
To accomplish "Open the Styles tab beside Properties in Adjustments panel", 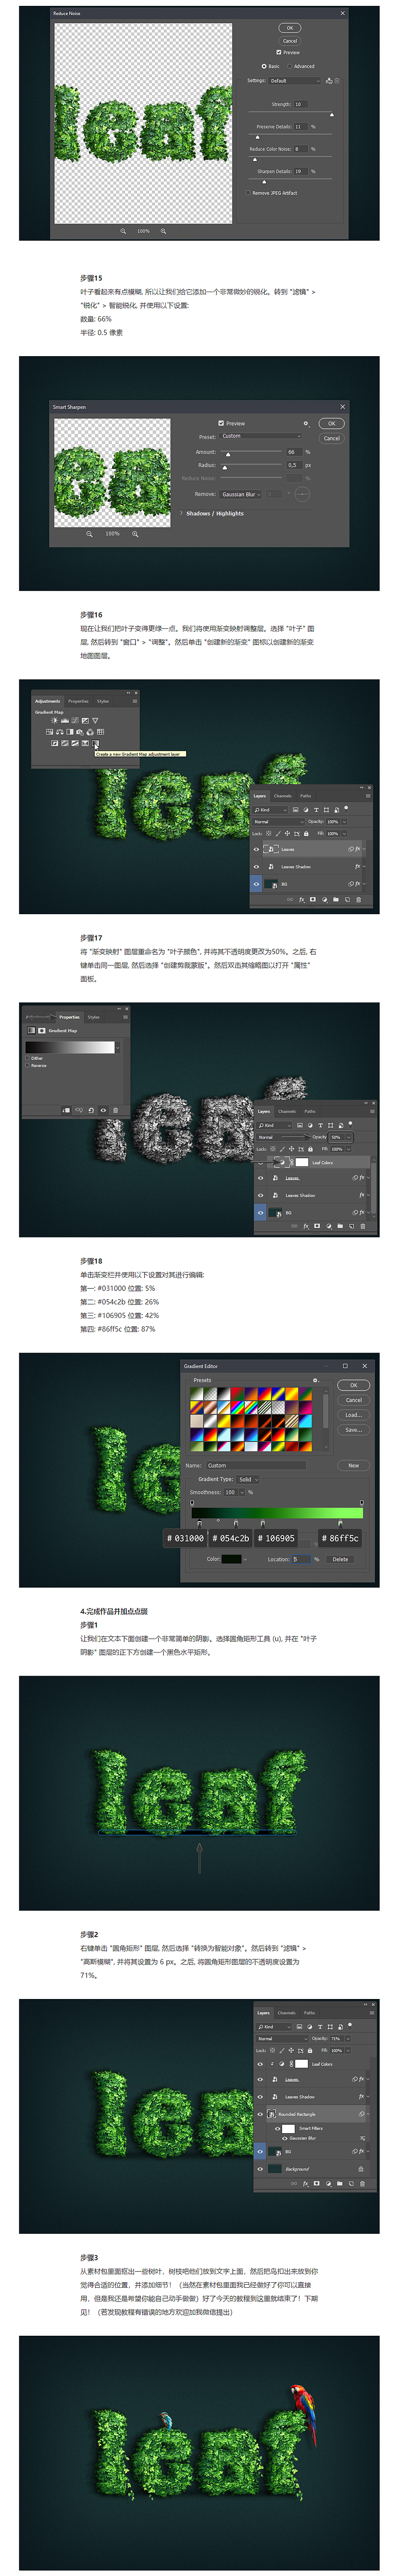I will click(x=103, y=701).
